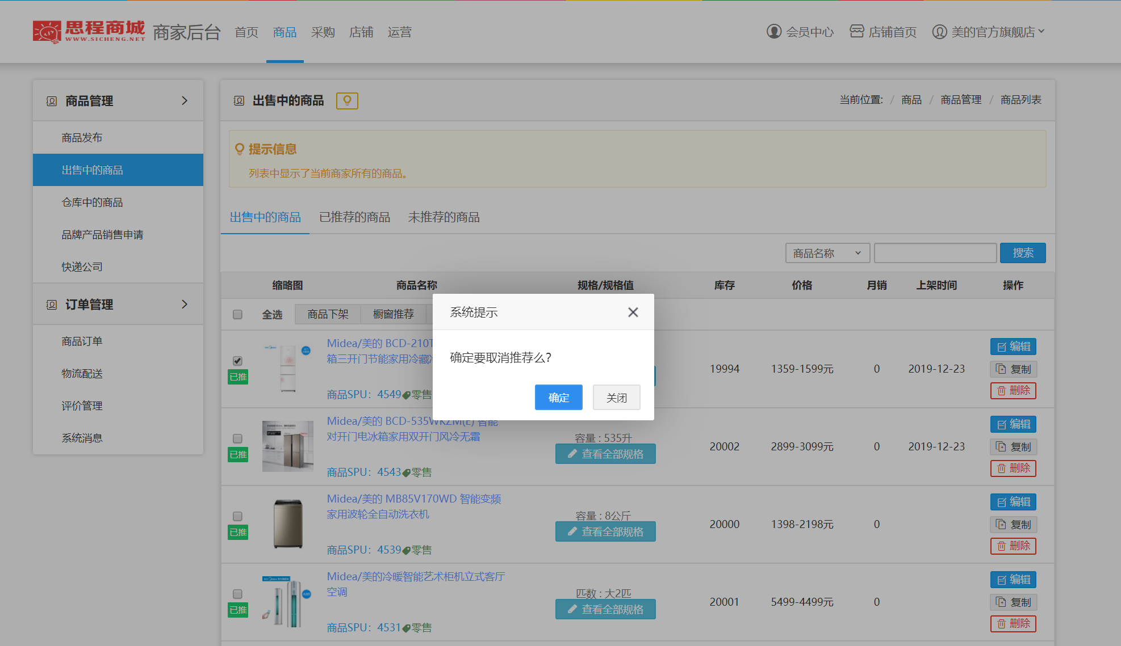Screen dimensions: 1121x646
Task: Open 店铺 top navigation item
Action: tap(361, 32)
